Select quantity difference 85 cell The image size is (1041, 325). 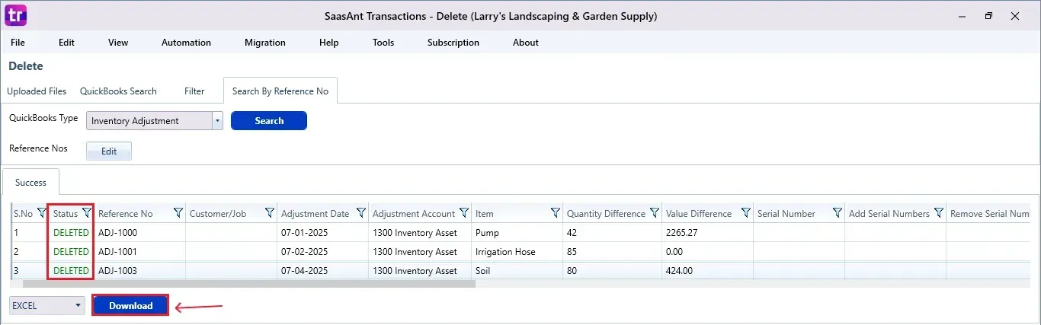coord(613,252)
